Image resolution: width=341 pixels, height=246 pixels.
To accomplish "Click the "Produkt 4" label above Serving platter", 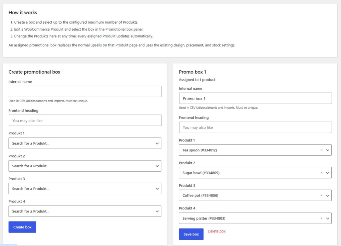I will [187, 208].
